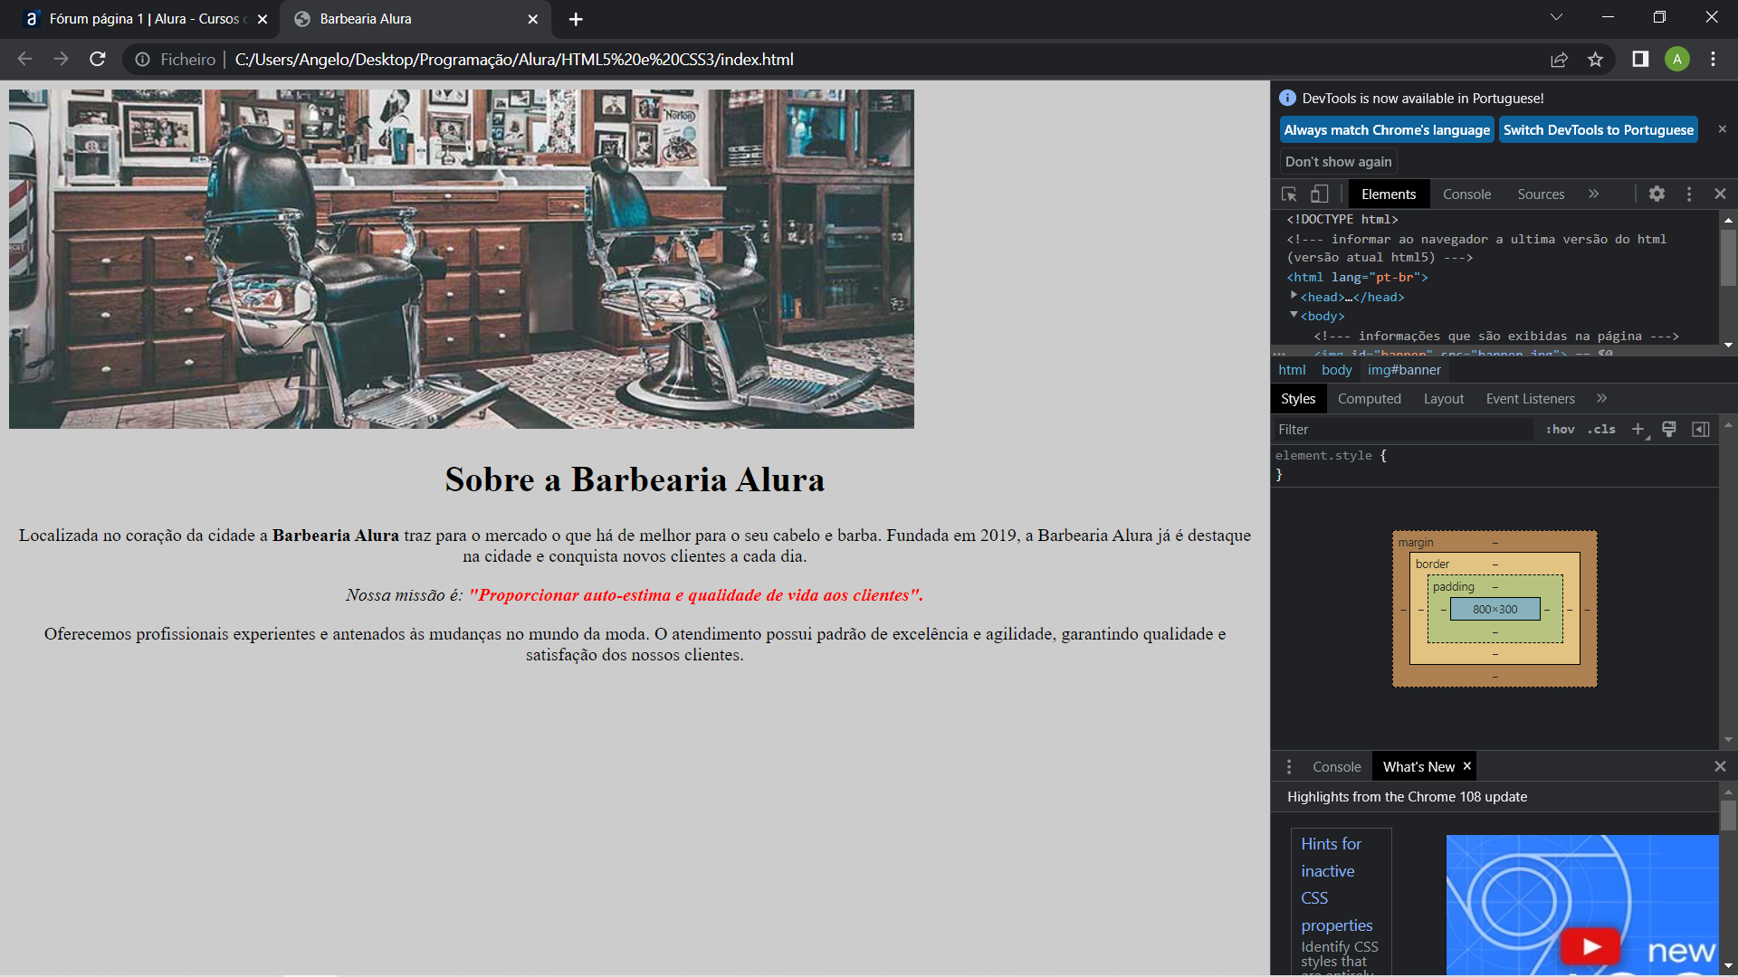1738x977 pixels.
Task: Click Always match Chrome's language
Action: 1387,130
